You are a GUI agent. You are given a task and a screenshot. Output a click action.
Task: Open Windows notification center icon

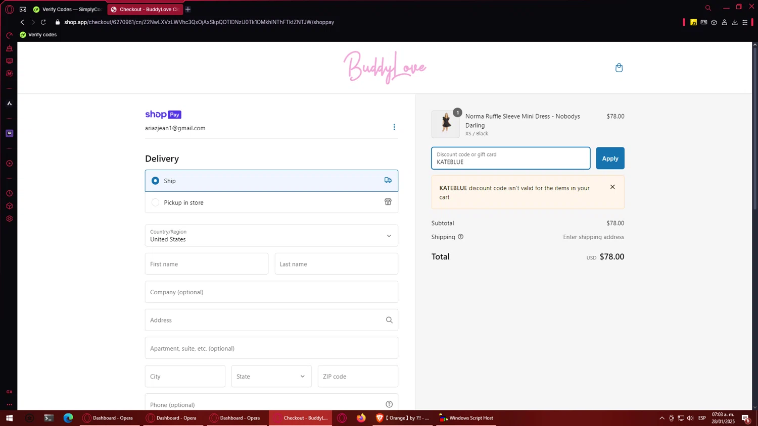click(745, 418)
